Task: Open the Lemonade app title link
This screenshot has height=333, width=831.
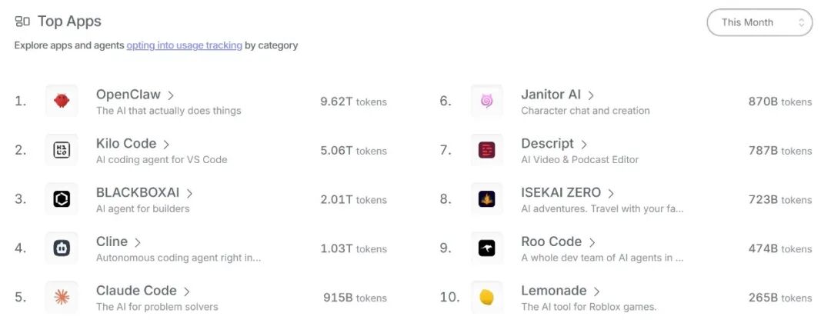Action: coord(554,291)
